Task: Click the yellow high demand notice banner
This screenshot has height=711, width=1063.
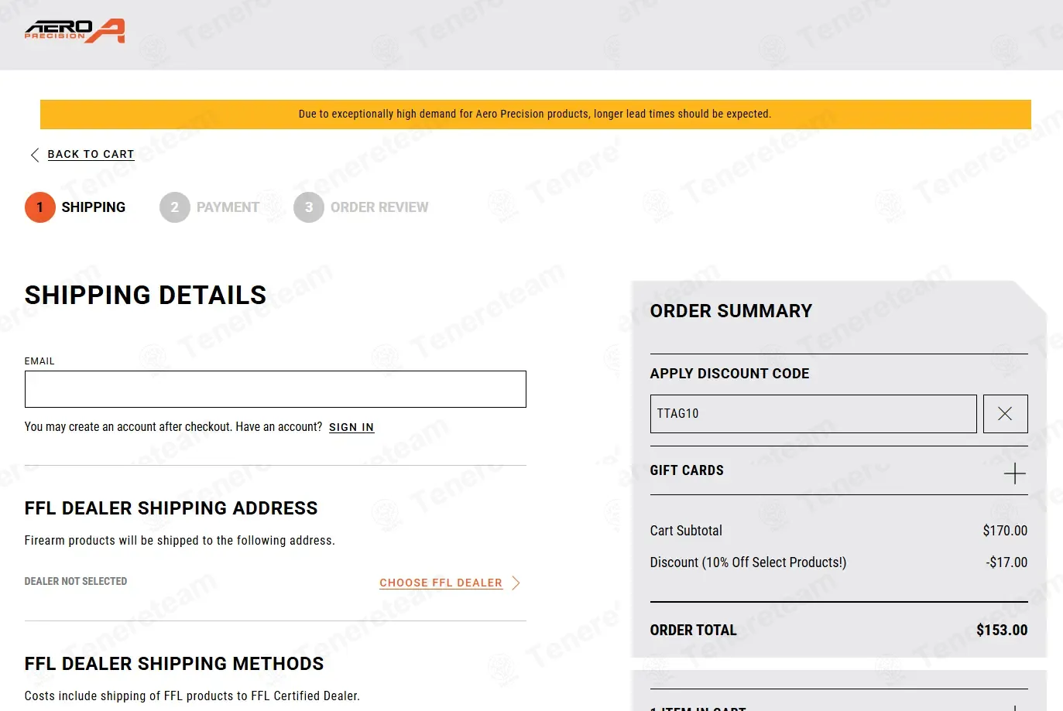Action: 535,115
